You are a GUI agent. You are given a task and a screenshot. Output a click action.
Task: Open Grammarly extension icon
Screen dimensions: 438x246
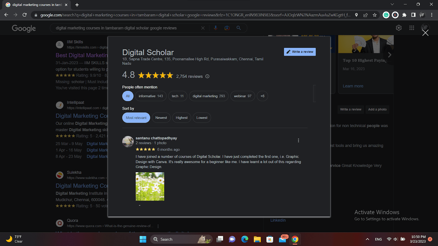tap(386, 15)
